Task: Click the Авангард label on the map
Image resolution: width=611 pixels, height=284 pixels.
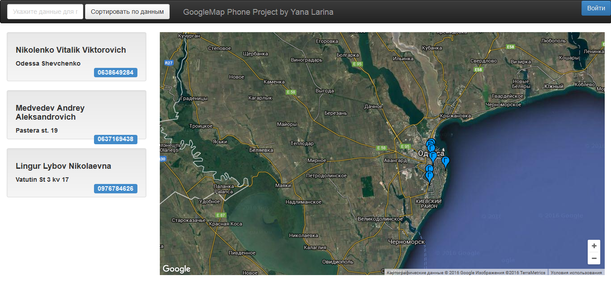Action: pyautogui.click(x=395, y=160)
